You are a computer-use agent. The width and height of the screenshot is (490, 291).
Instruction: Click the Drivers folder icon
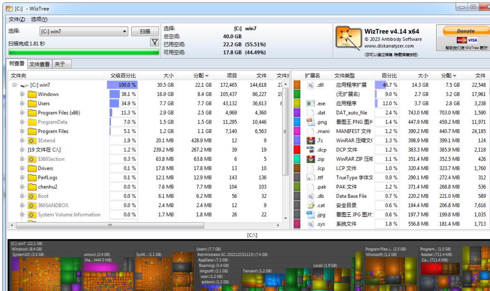32,168
